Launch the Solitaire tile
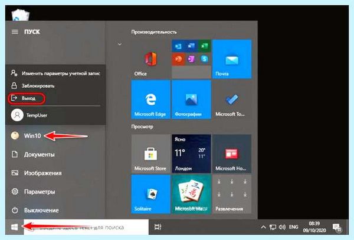This screenshot has width=354, height=240. [150, 194]
